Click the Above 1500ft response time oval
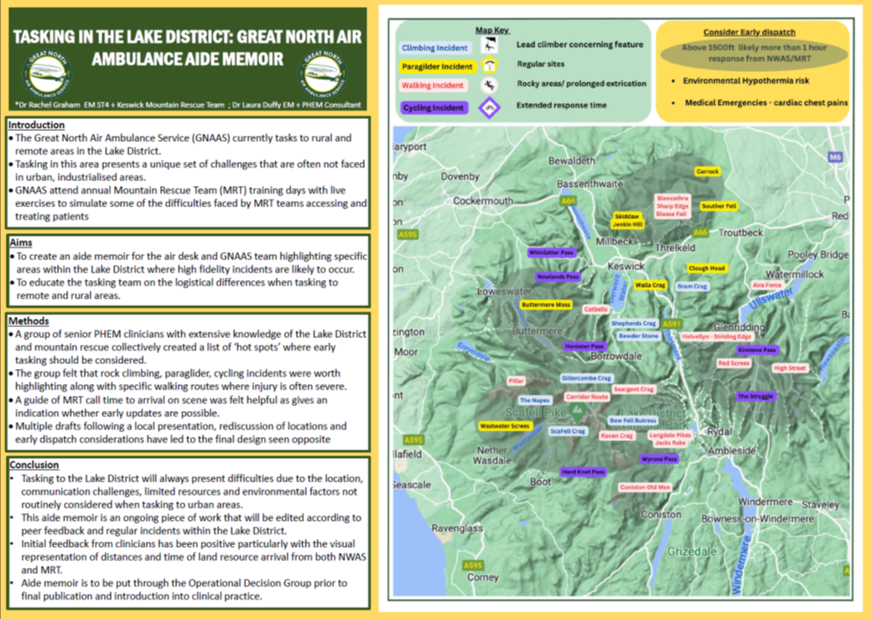The image size is (872, 619). point(754,54)
